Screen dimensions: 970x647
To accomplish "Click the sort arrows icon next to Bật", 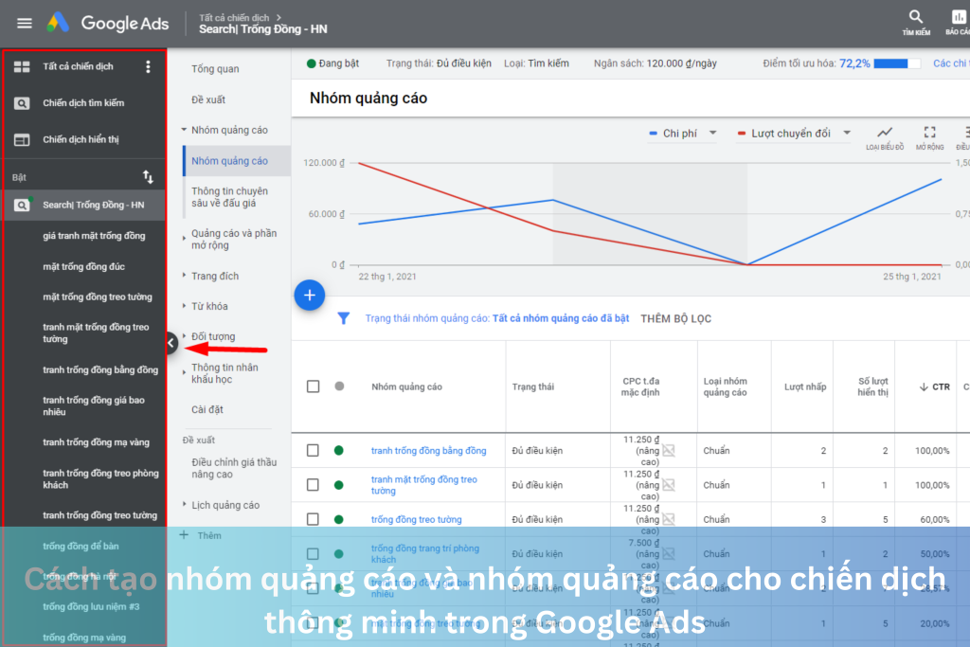I will [x=148, y=177].
